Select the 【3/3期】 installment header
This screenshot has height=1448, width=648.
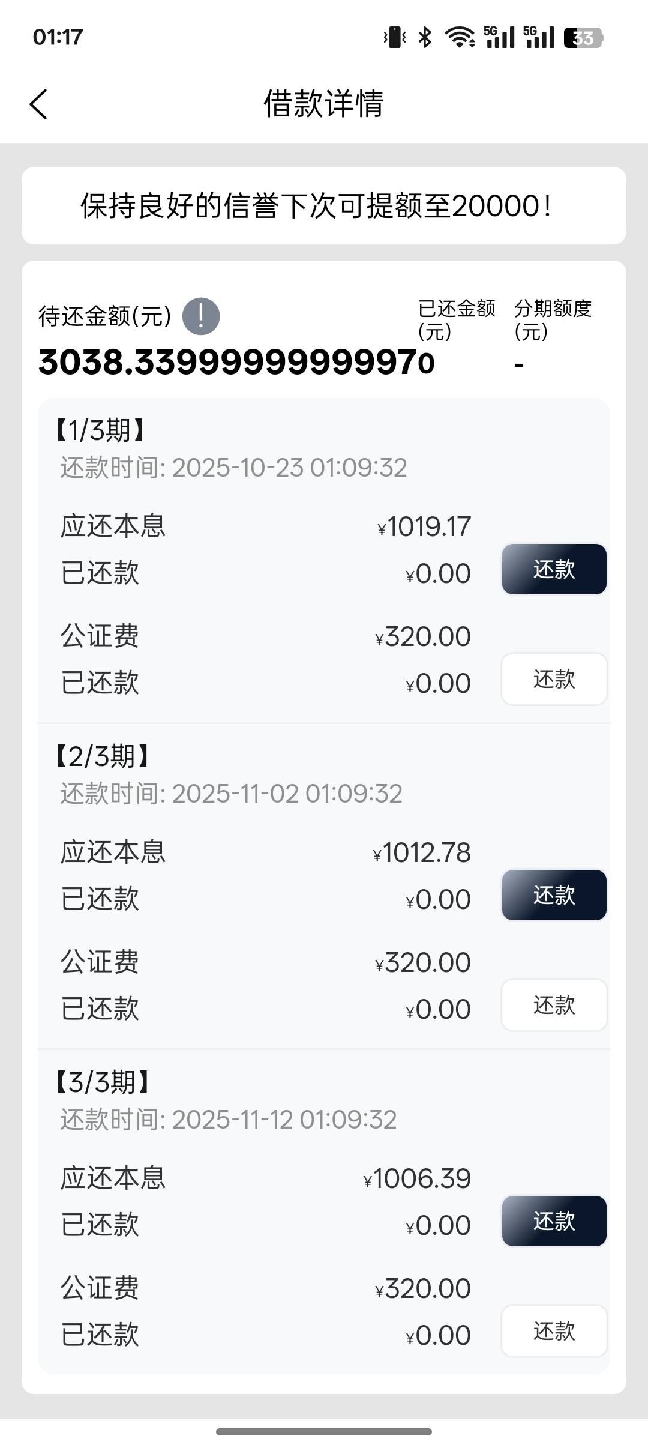coord(102,1082)
